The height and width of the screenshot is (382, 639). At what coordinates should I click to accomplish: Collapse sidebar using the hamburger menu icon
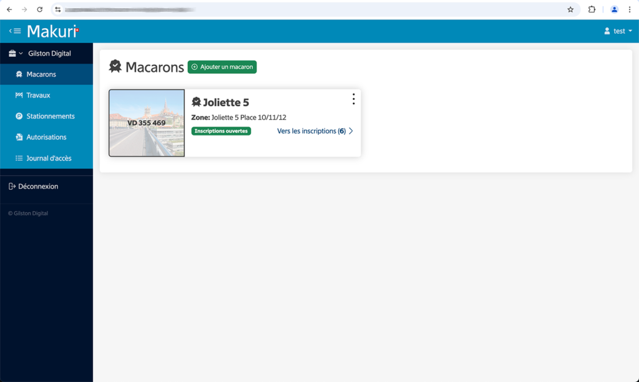coord(15,31)
